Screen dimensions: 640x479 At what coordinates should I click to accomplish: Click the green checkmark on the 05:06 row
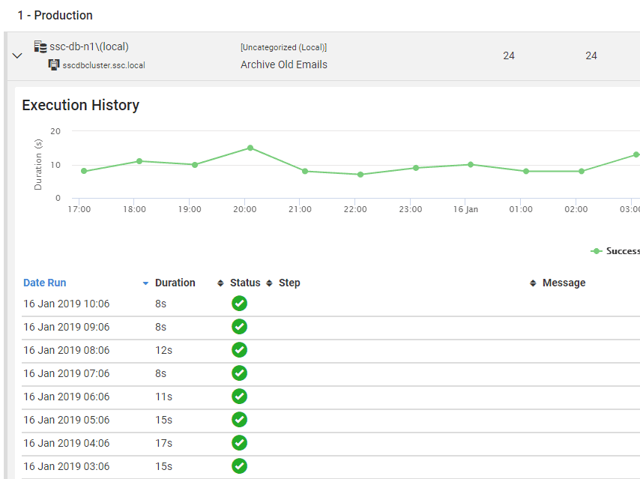(x=239, y=419)
